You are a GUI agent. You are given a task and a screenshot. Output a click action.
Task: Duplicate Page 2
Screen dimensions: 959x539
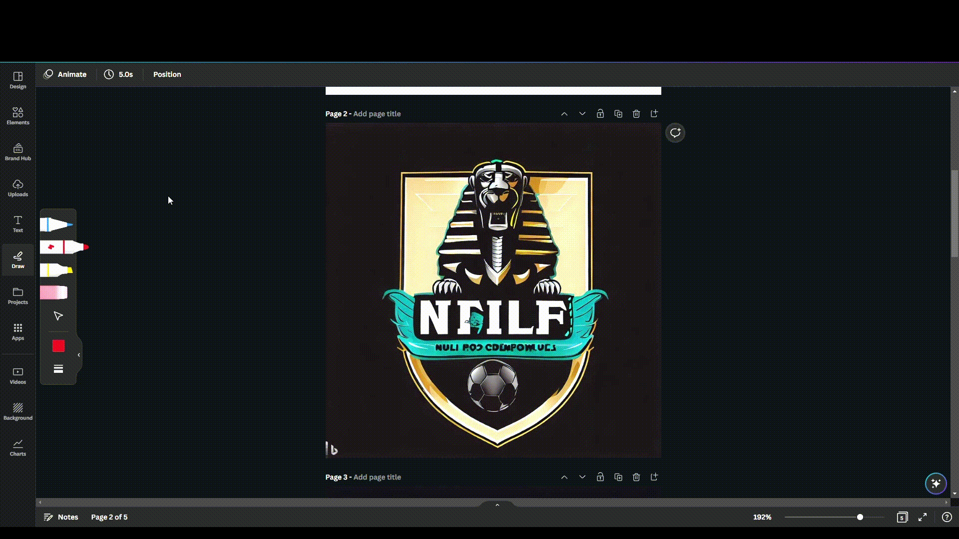coord(618,114)
